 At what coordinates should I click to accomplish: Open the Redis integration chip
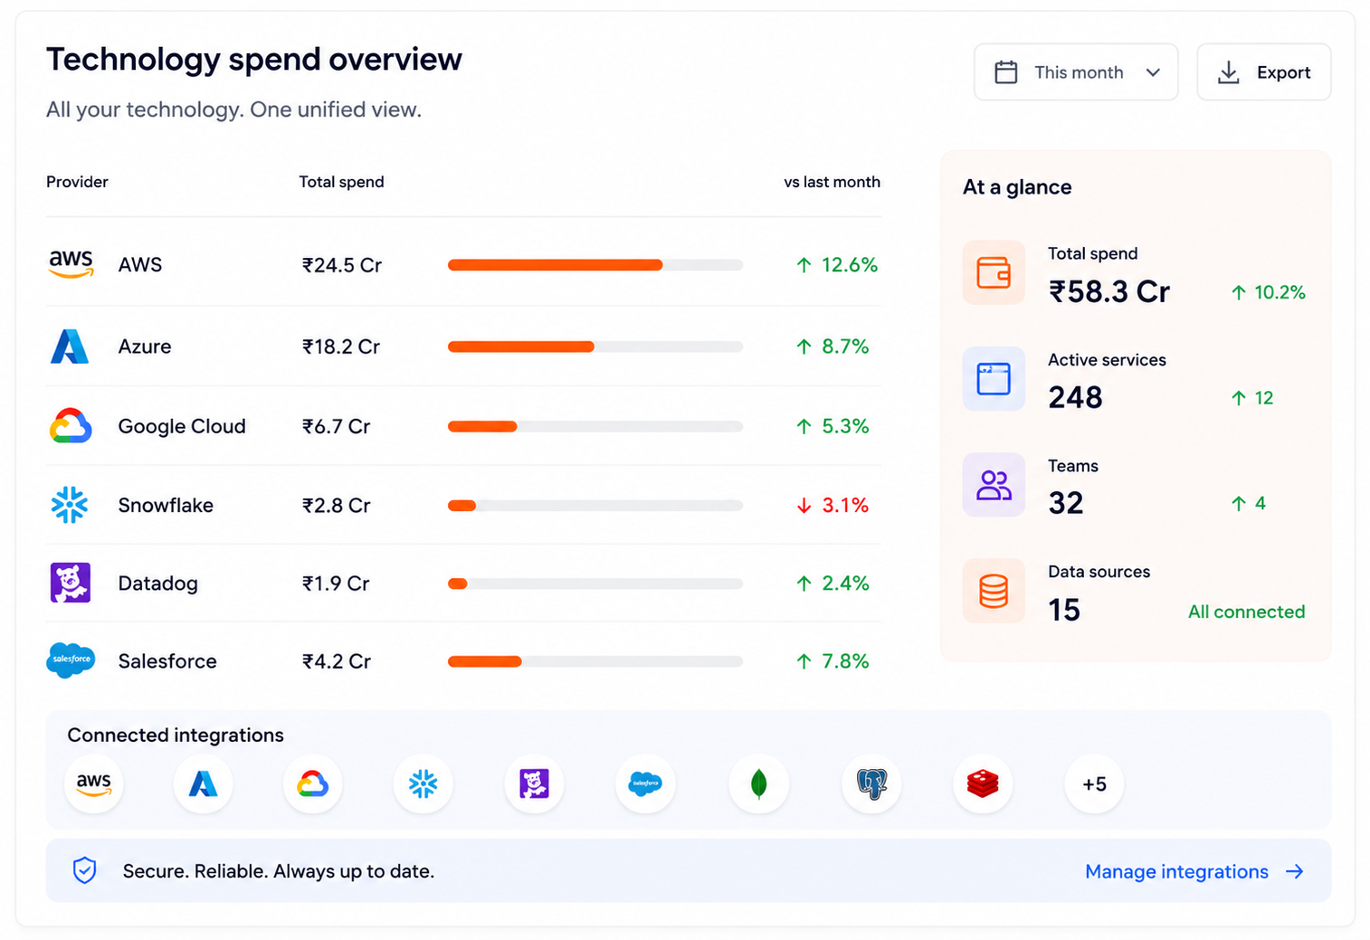click(983, 783)
